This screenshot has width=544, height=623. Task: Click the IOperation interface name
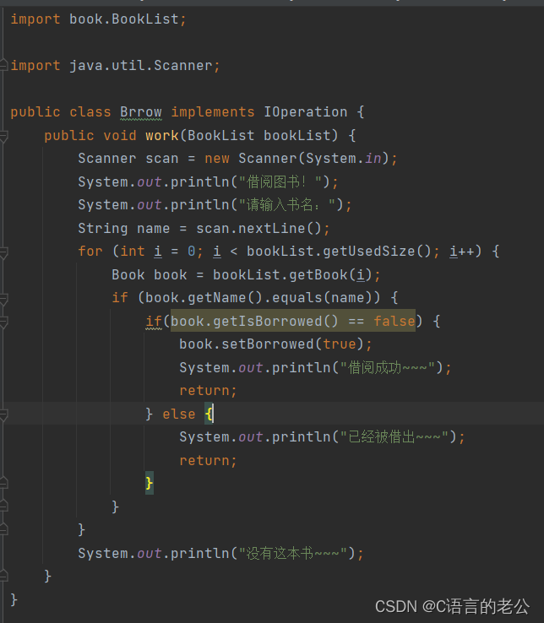(x=306, y=112)
